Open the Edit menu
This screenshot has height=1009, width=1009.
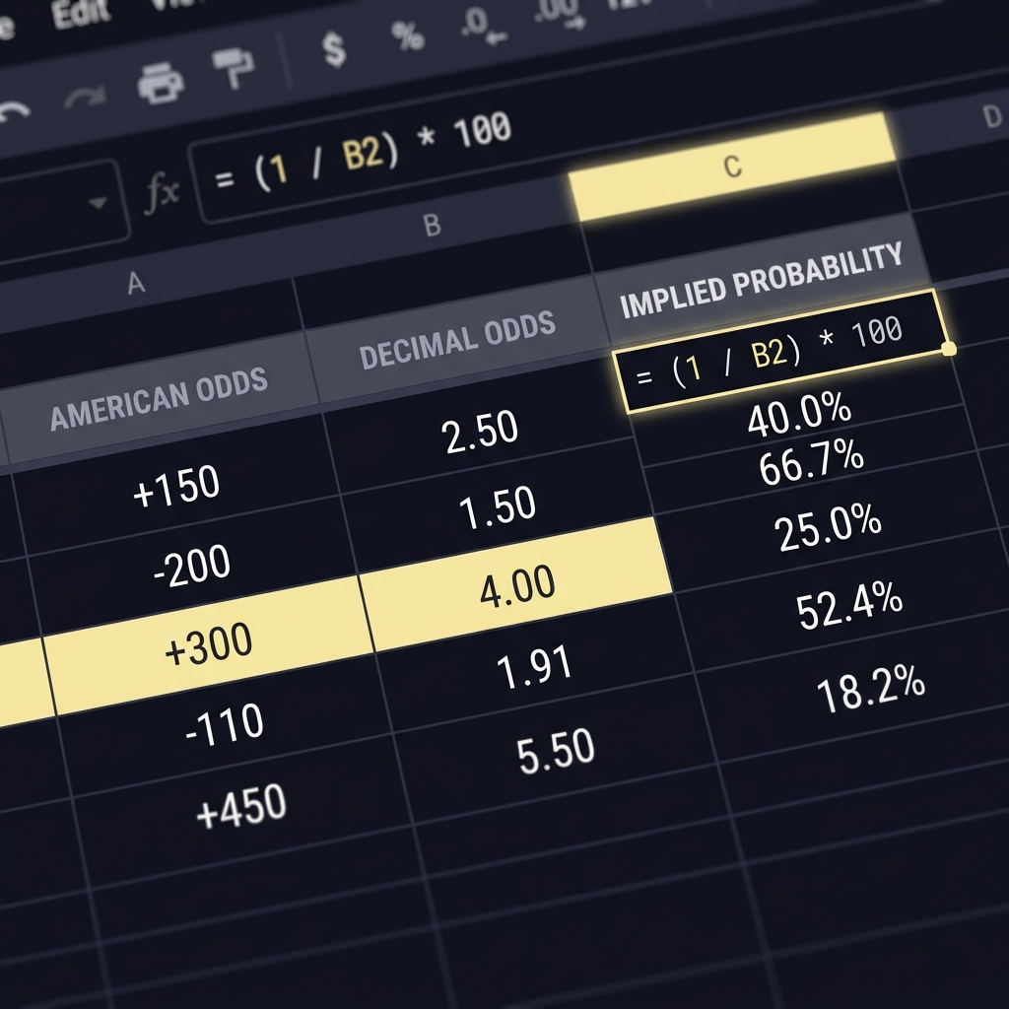(81, 13)
